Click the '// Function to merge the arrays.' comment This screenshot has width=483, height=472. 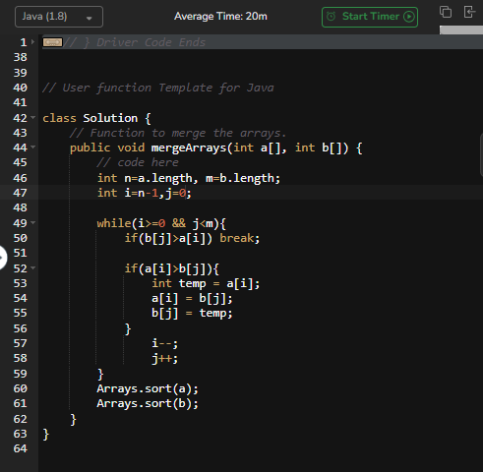tap(178, 133)
